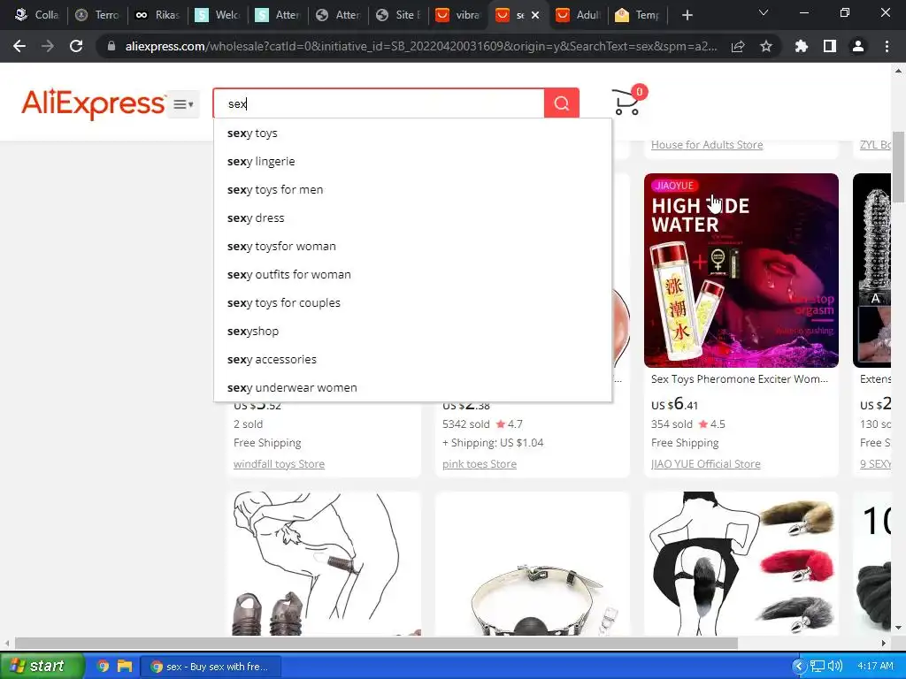
Task: Switch to the Terro tab
Action: pos(97,15)
